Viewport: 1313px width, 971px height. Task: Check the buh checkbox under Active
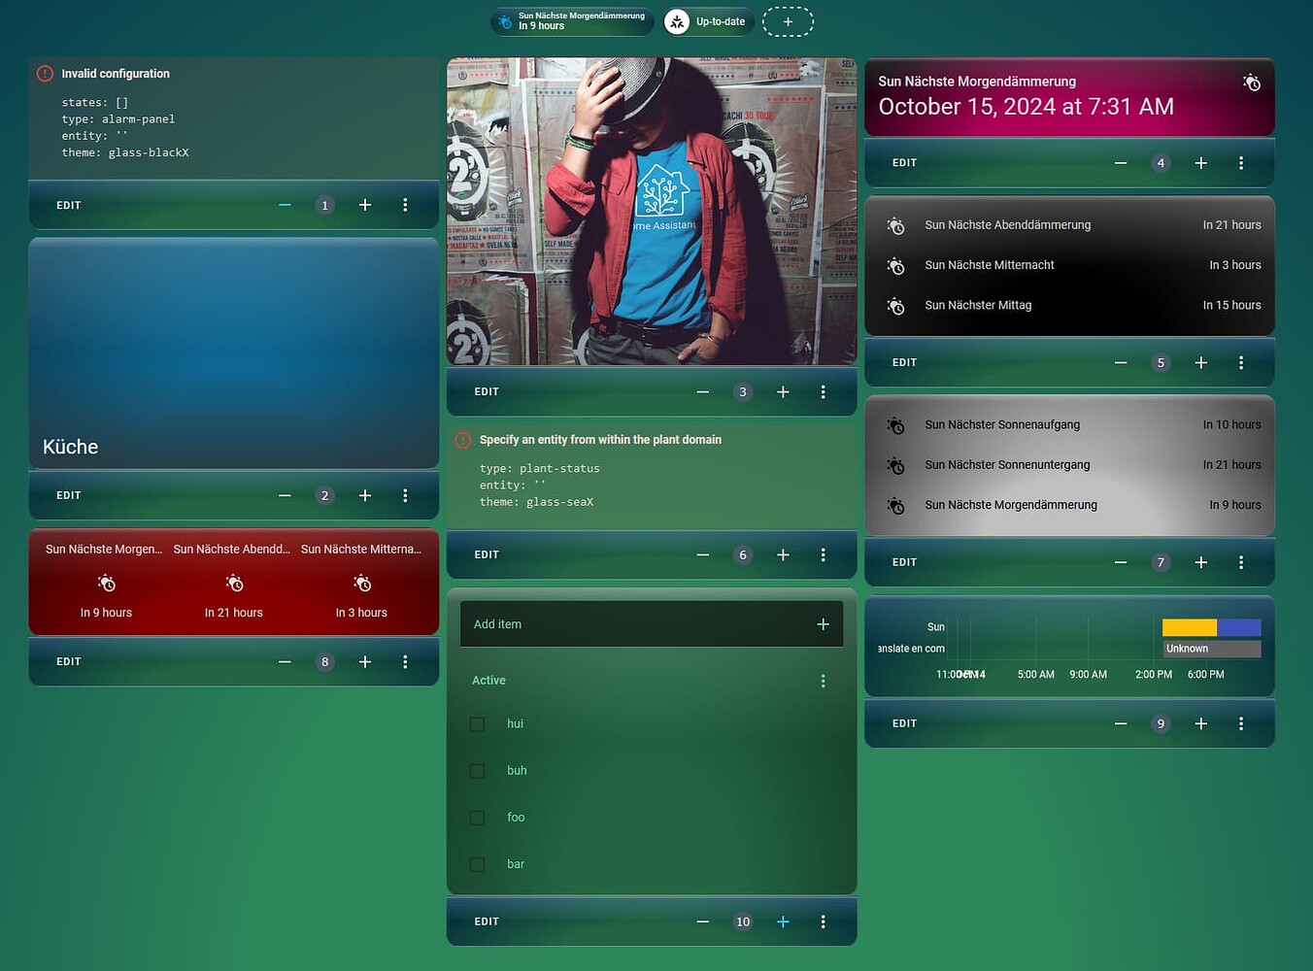[477, 770]
